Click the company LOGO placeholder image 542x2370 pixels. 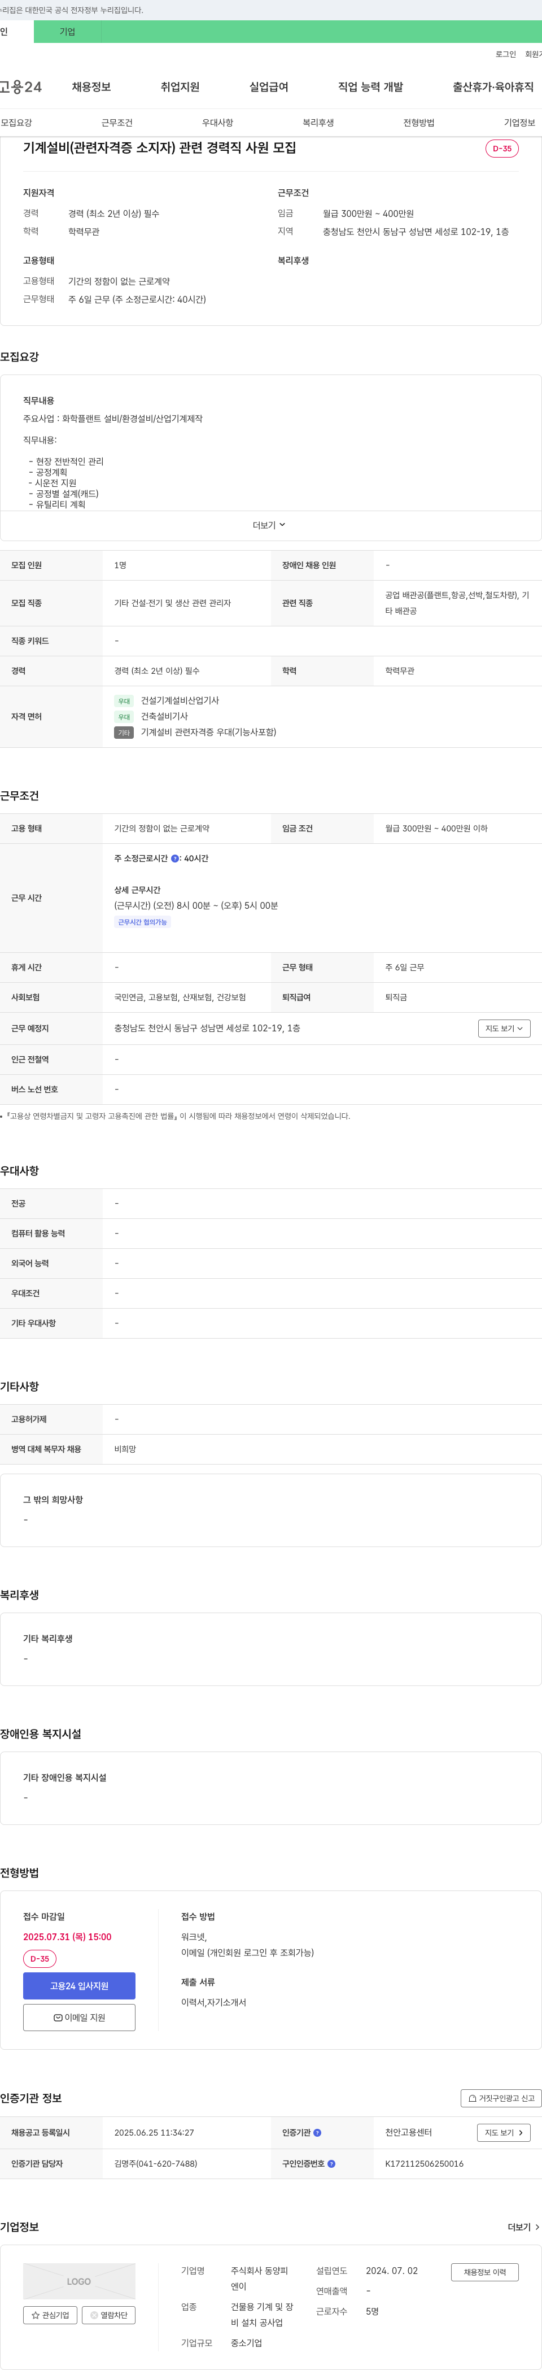tap(79, 2282)
